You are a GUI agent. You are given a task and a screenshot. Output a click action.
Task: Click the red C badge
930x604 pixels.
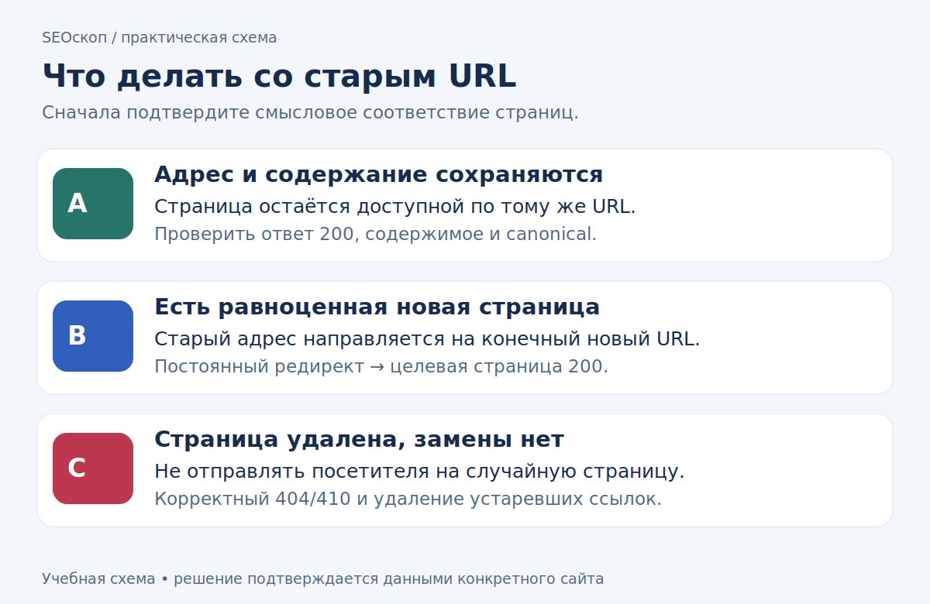[93, 468]
